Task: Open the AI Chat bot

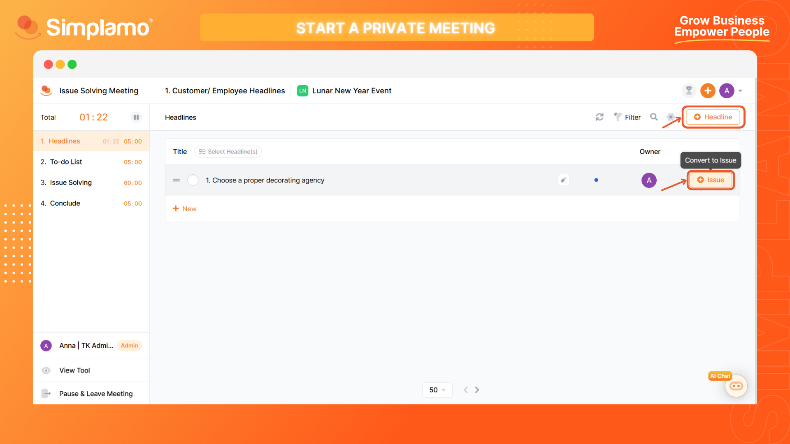Action: tap(736, 386)
